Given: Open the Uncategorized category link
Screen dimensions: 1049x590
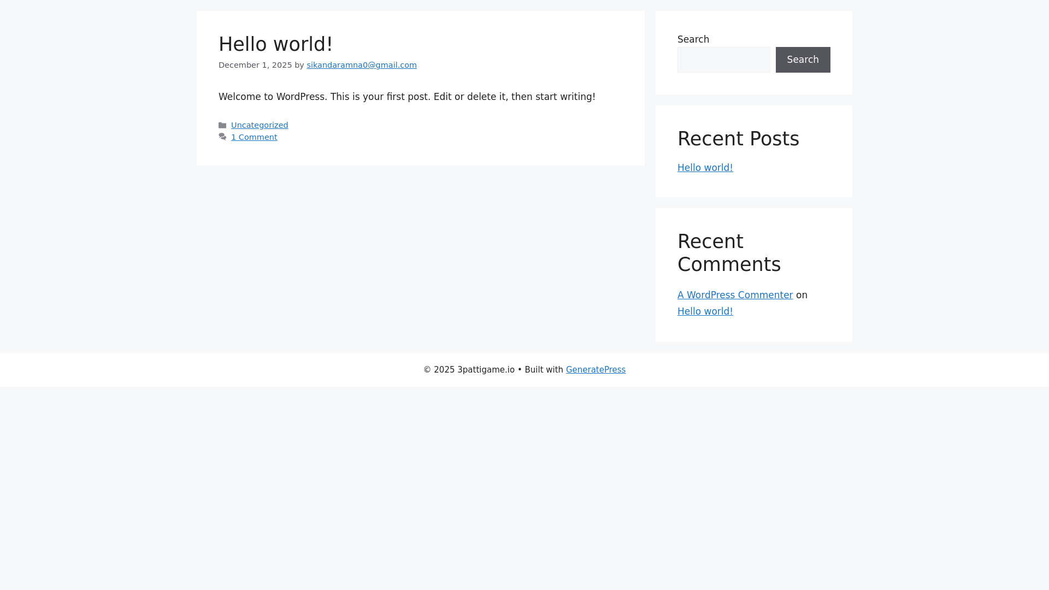Looking at the screenshot, I should pos(259,125).
